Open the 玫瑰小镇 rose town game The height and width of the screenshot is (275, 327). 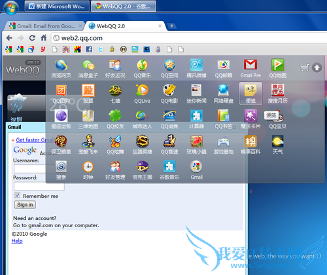tap(196, 145)
